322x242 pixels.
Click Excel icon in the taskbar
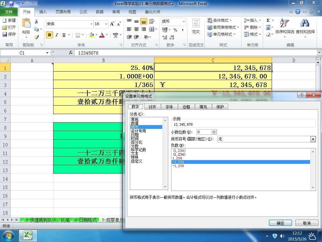(28, 236)
